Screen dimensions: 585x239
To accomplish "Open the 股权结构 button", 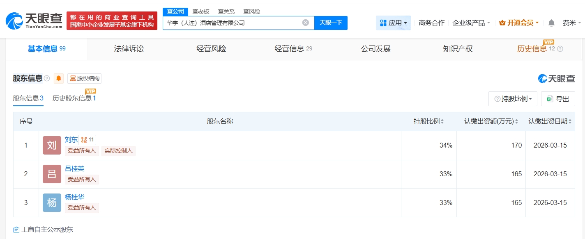I will click(x=84, y=78).
